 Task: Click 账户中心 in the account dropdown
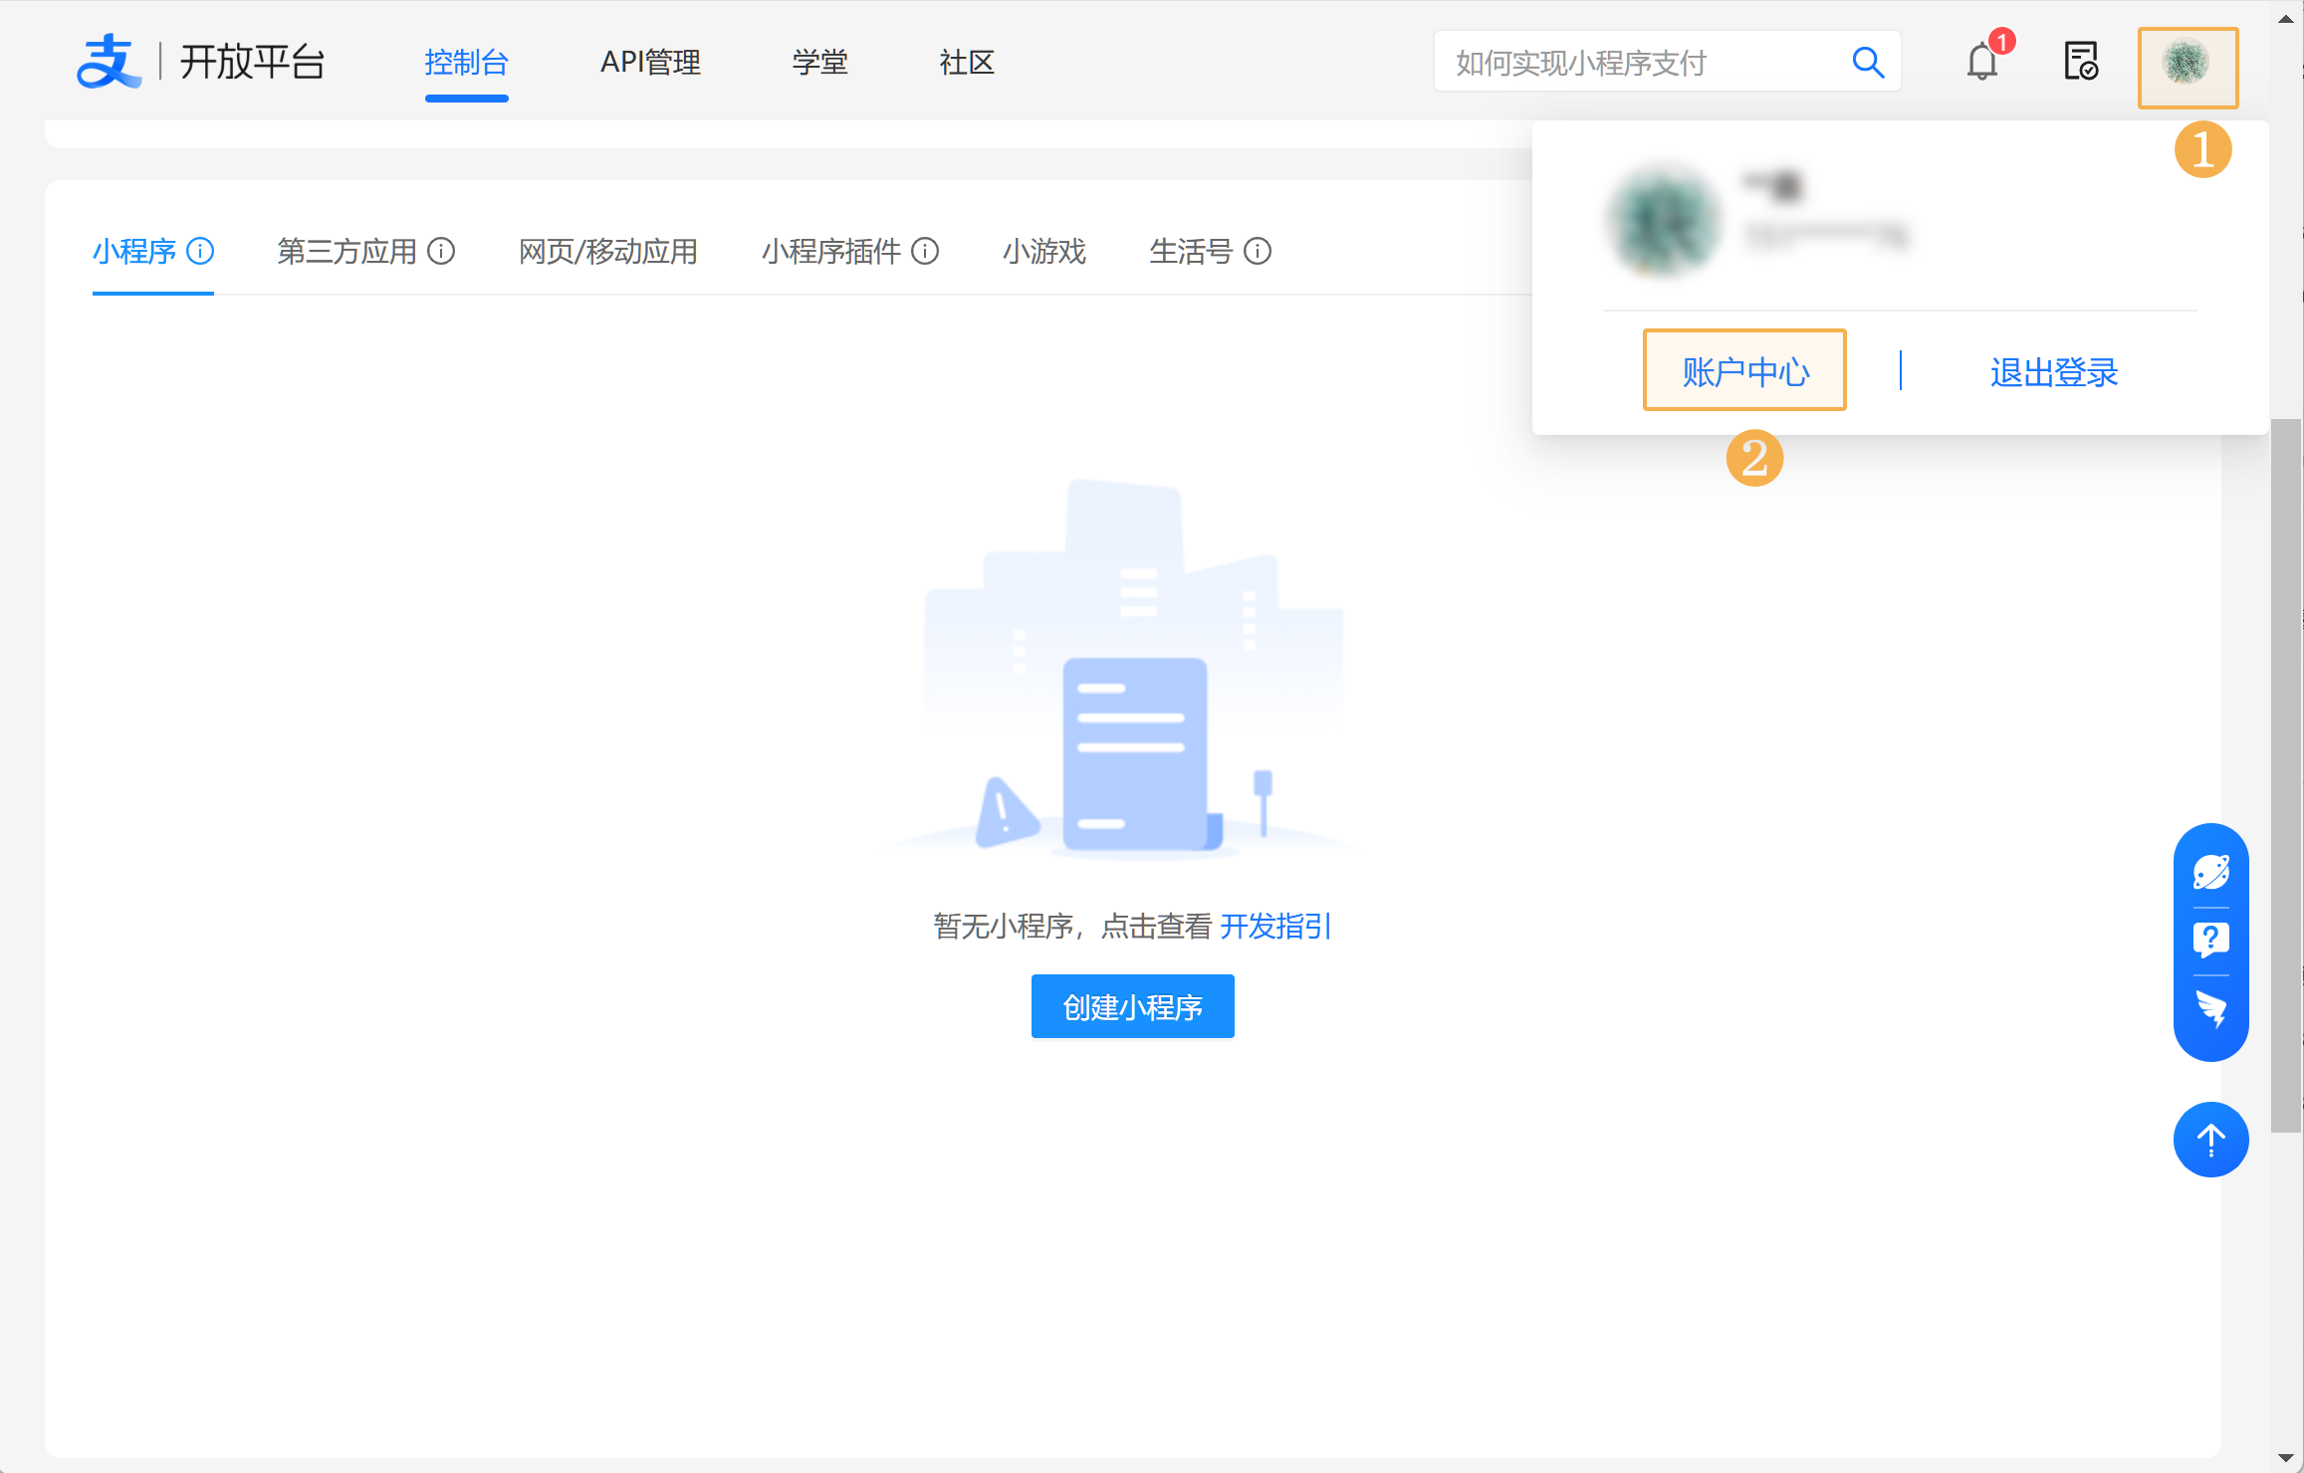1744,370
